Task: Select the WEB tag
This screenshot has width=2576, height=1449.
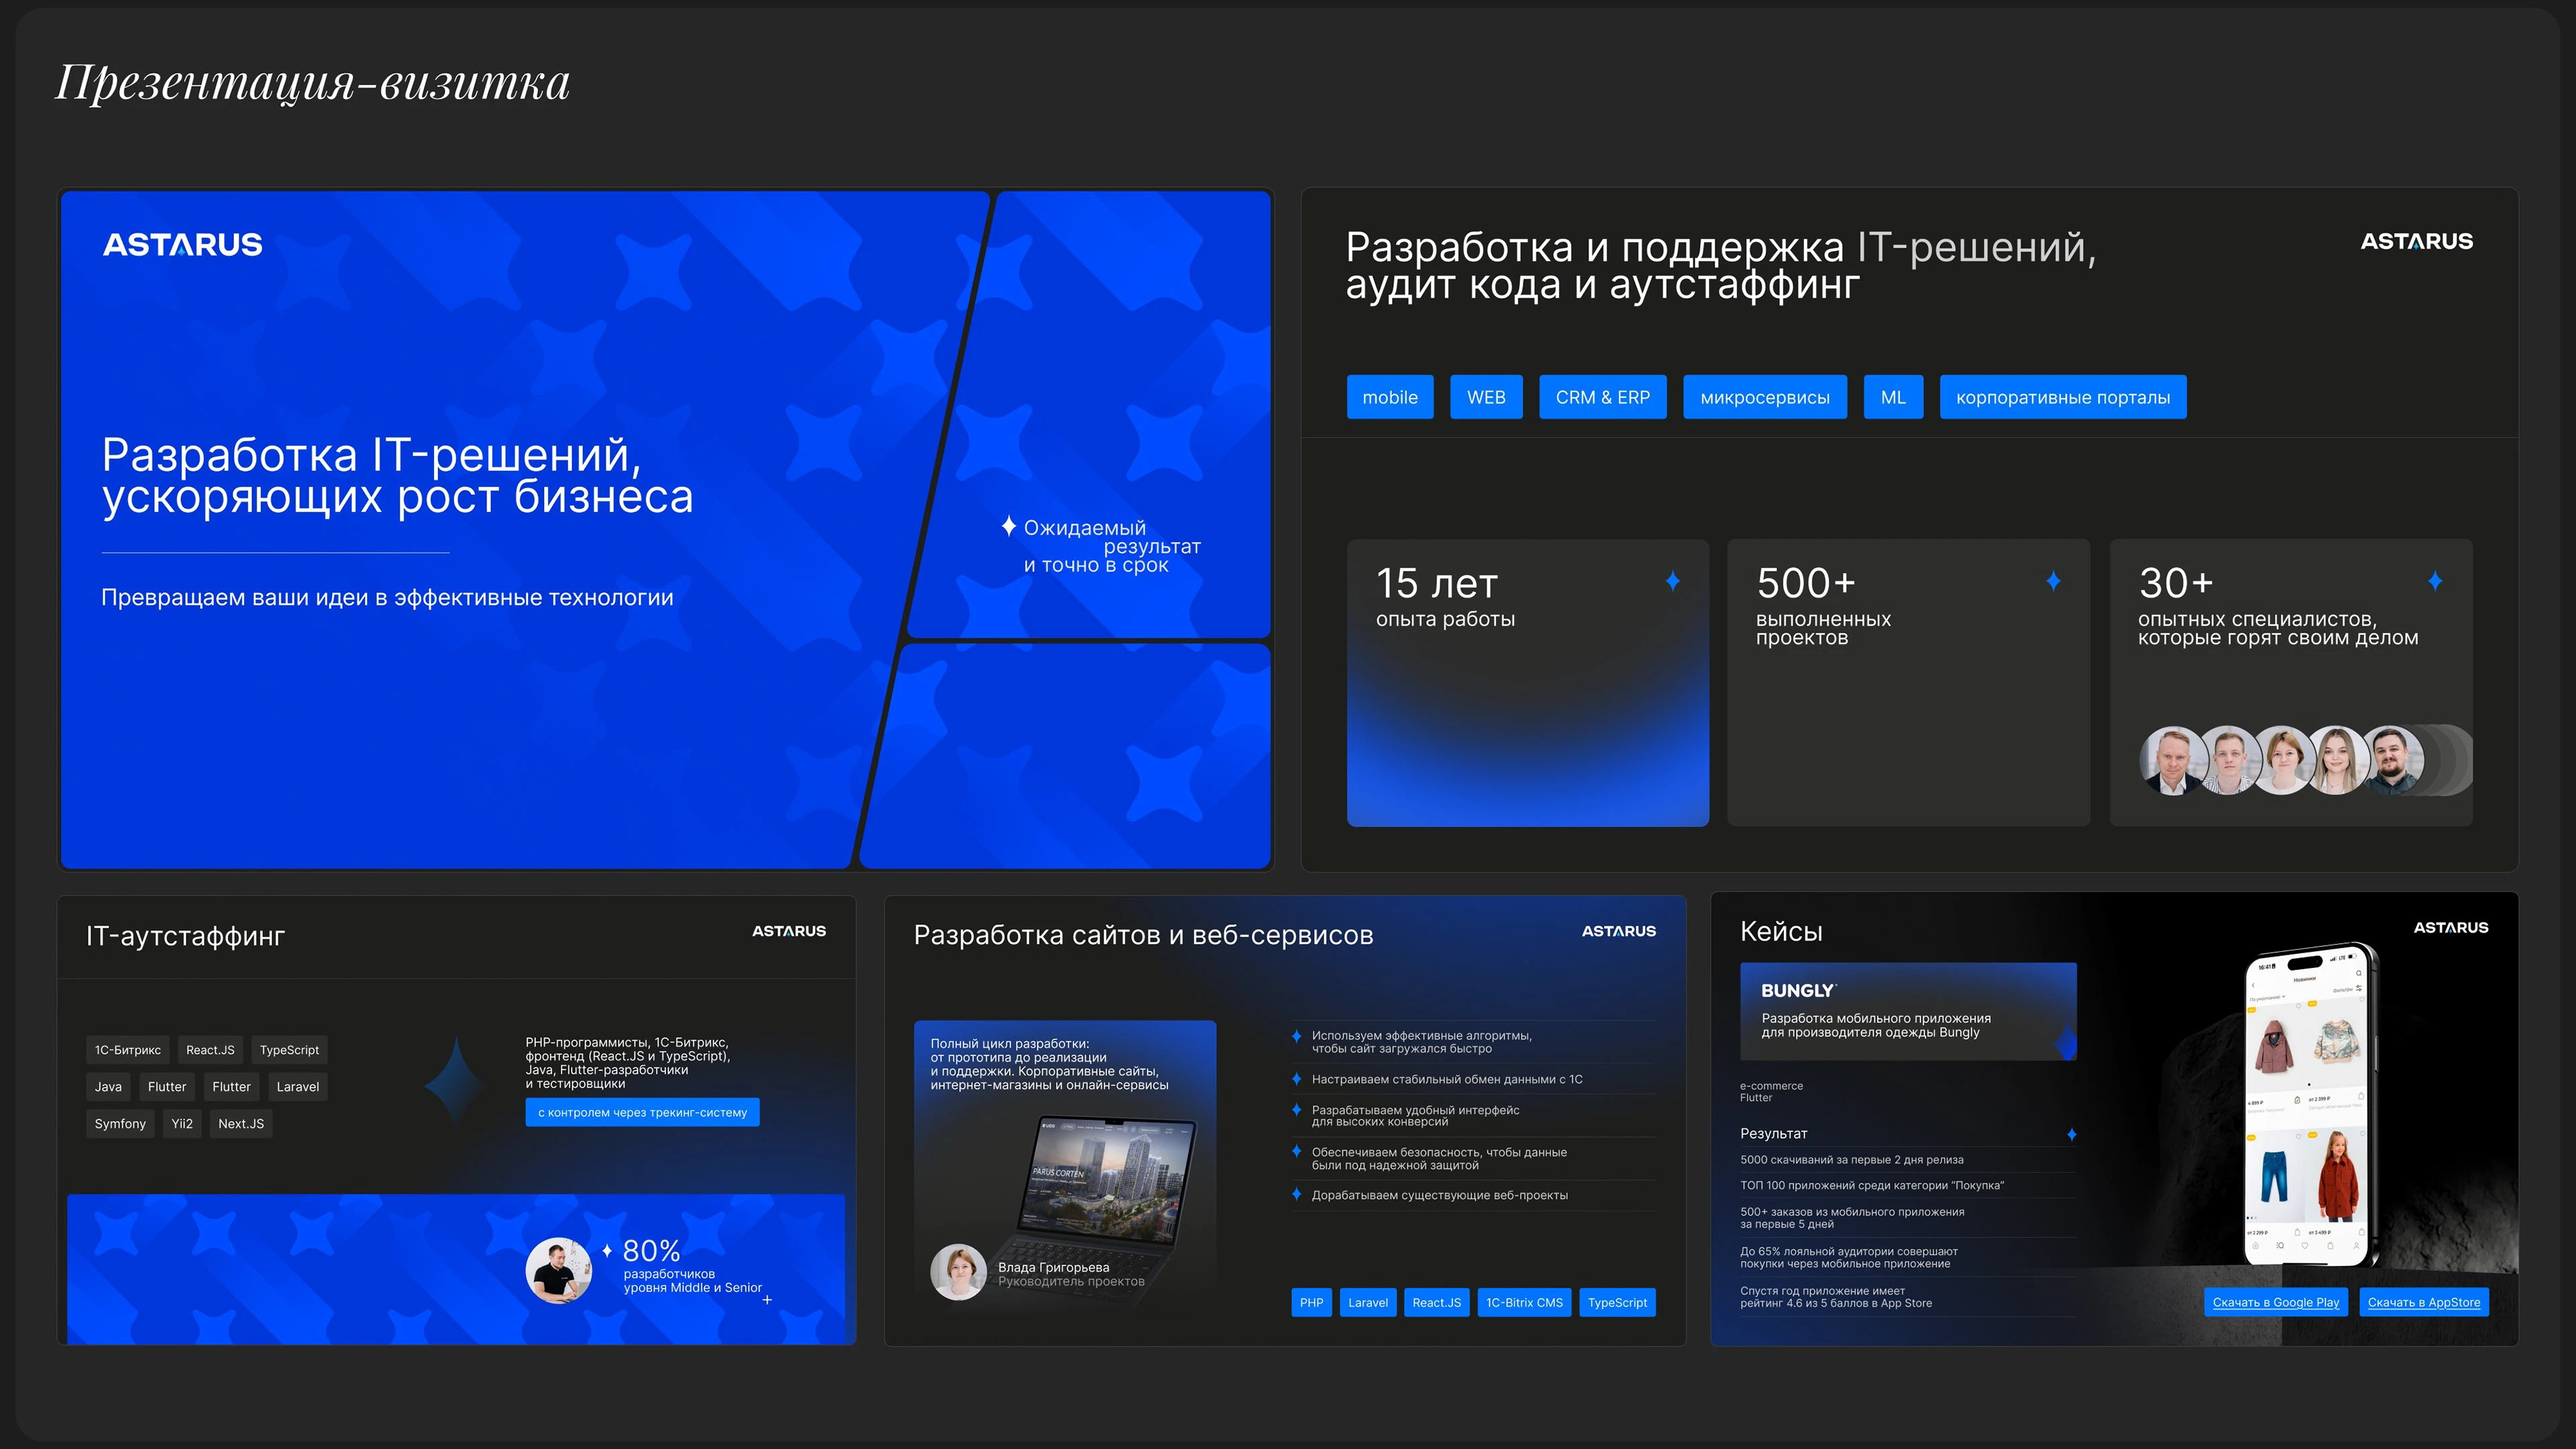Action: point(1486,397)
